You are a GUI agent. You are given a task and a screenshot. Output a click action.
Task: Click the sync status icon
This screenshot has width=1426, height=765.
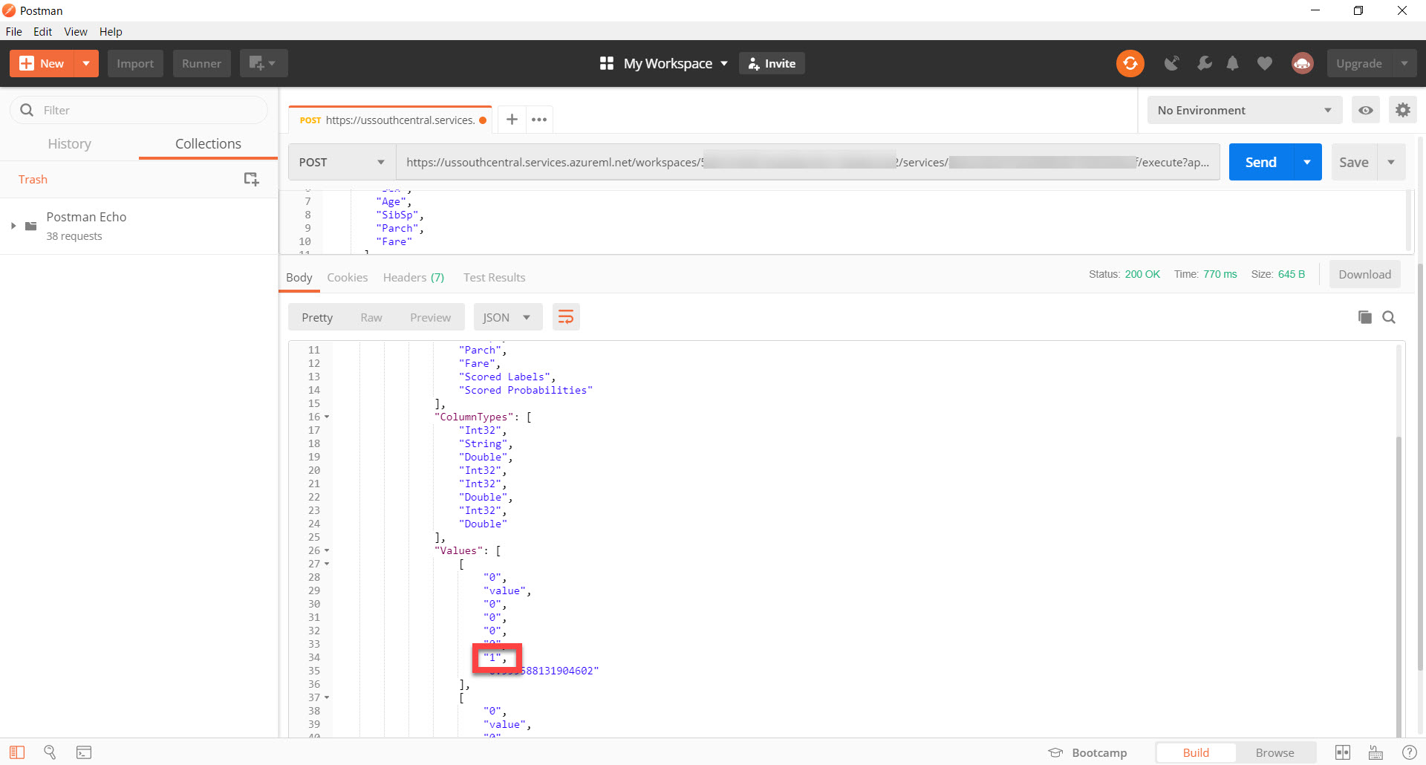coord(1130,64)
